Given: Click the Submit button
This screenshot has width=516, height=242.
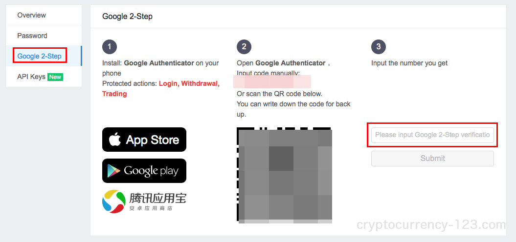Looking at the screenshot, I should click(x=432, y=158).
